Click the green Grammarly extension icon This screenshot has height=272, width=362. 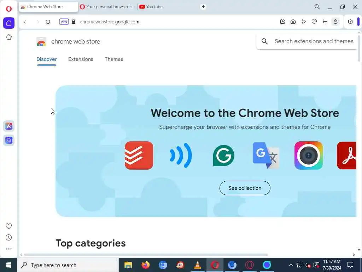click(224, 155)
